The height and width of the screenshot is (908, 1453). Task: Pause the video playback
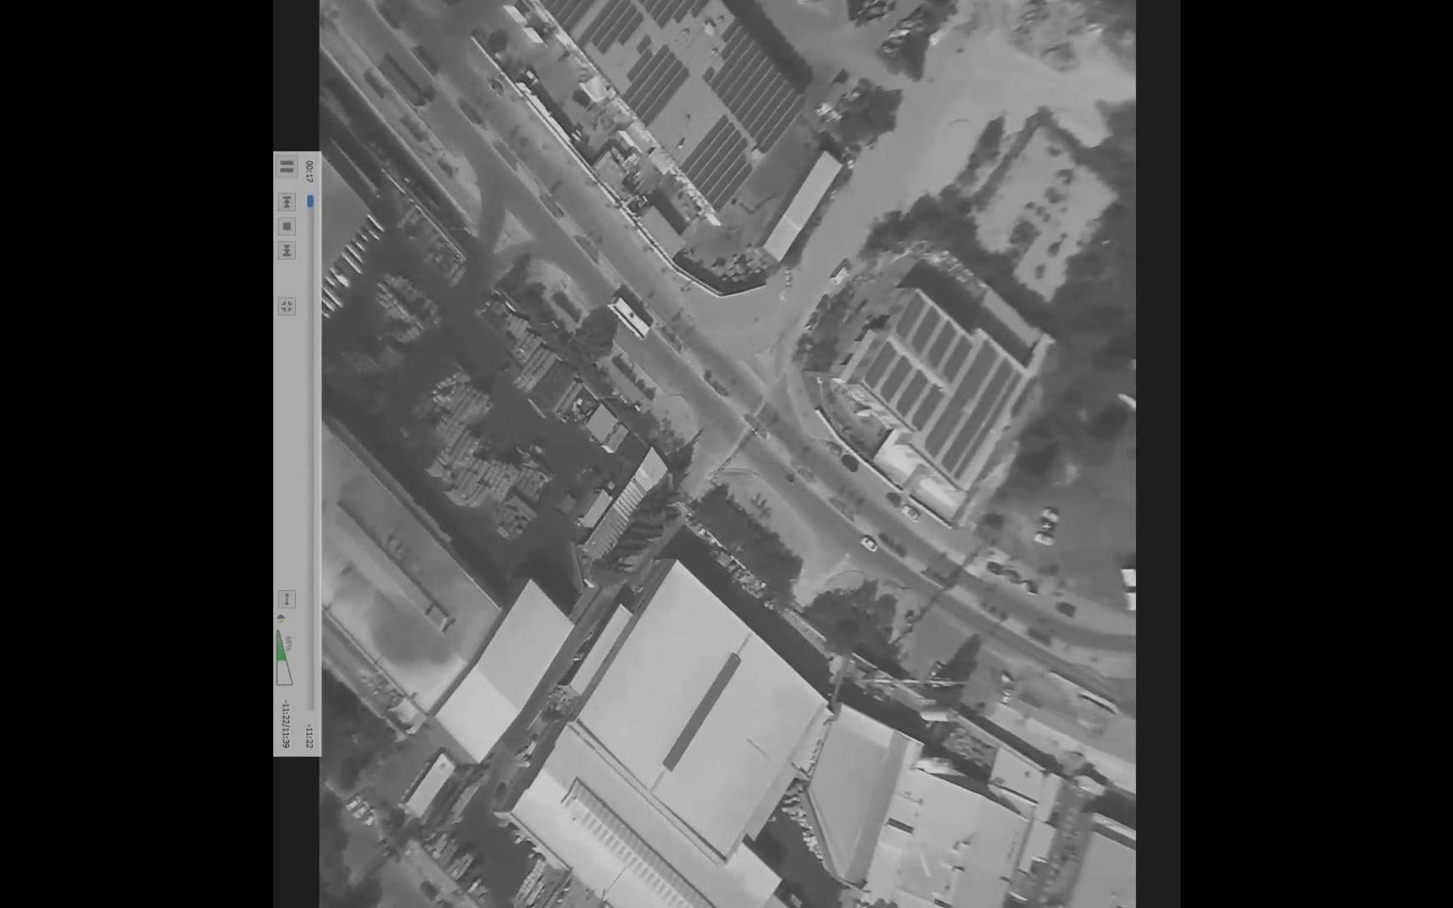287,166
